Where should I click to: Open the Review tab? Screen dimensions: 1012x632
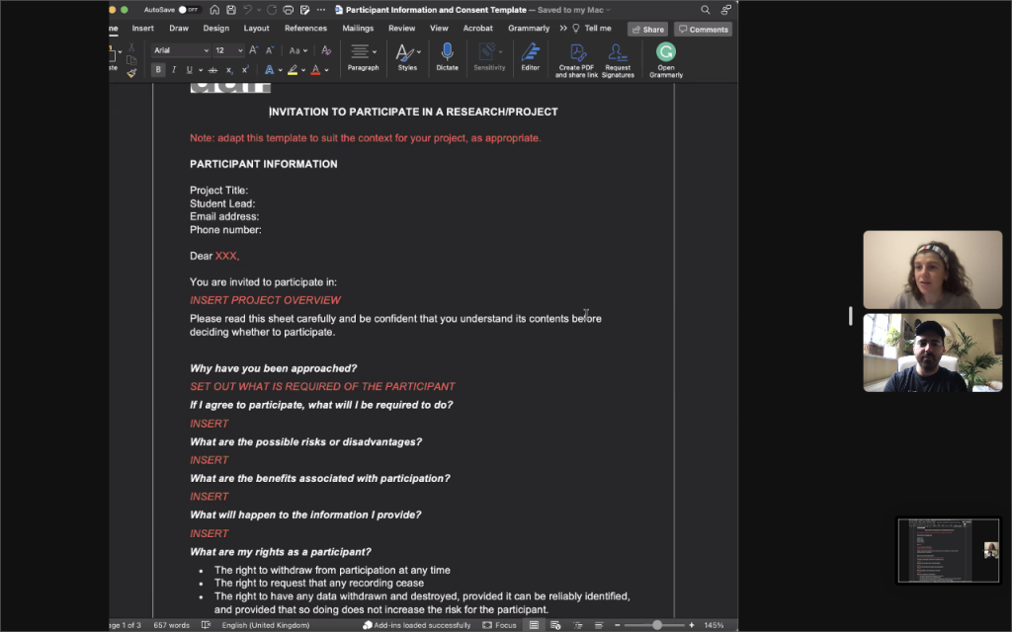click(402, 29)
